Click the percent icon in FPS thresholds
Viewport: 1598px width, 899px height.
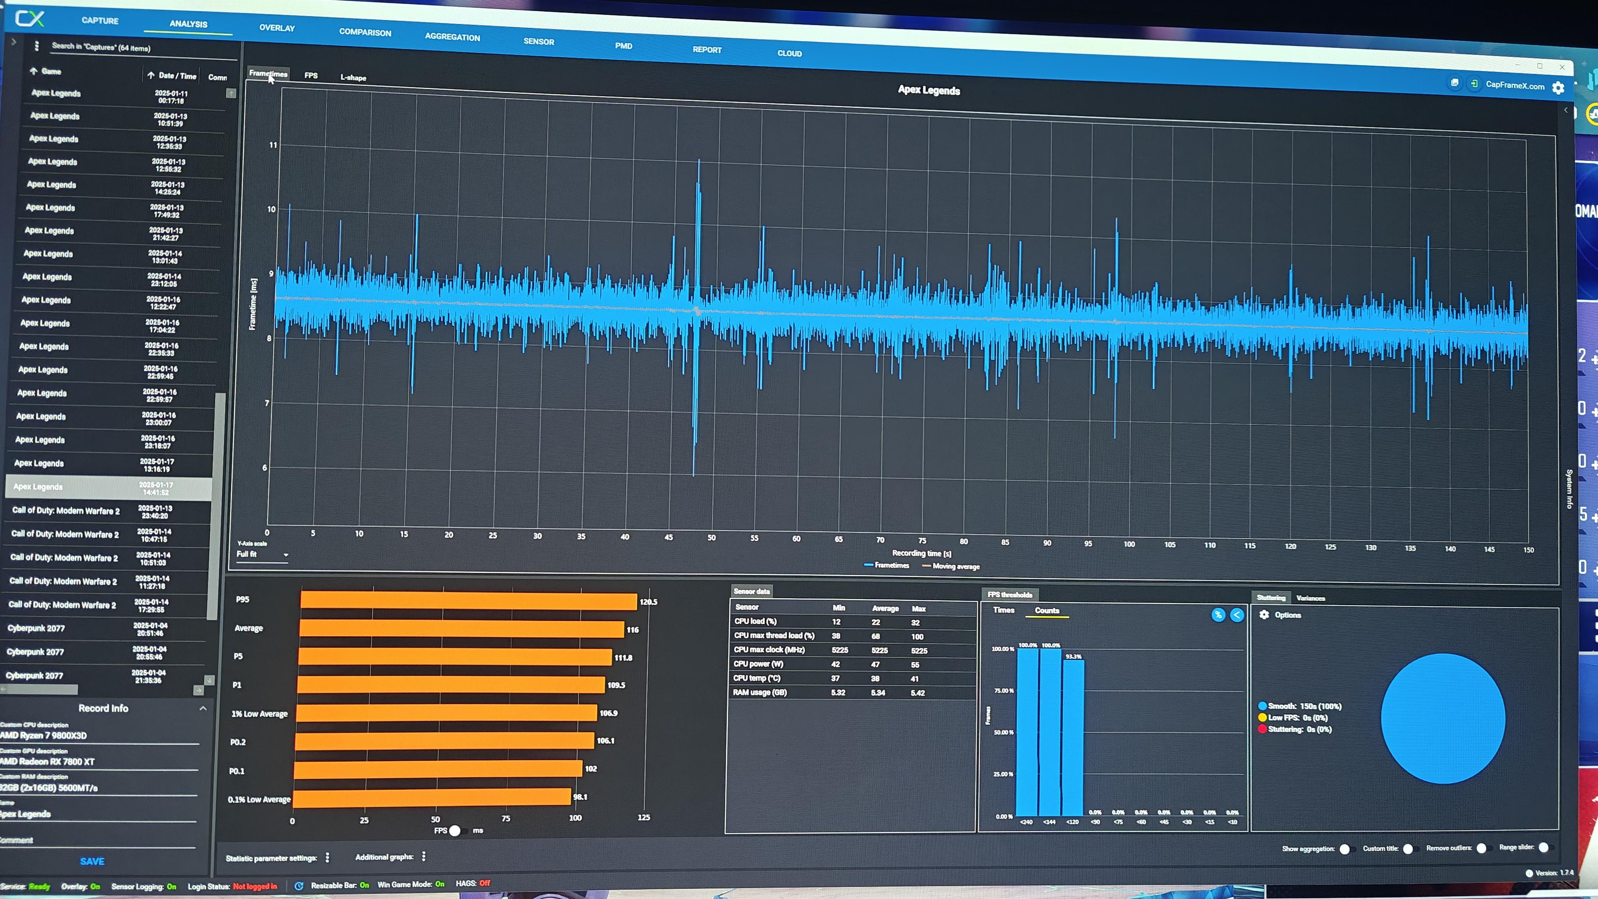[x=1218, y=615]
